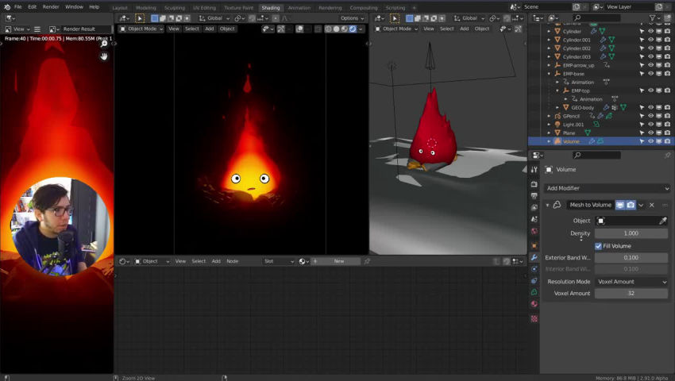Open Help menu in top bar
675x381 pixels.
pyautogui.click(x=94, y=7)
